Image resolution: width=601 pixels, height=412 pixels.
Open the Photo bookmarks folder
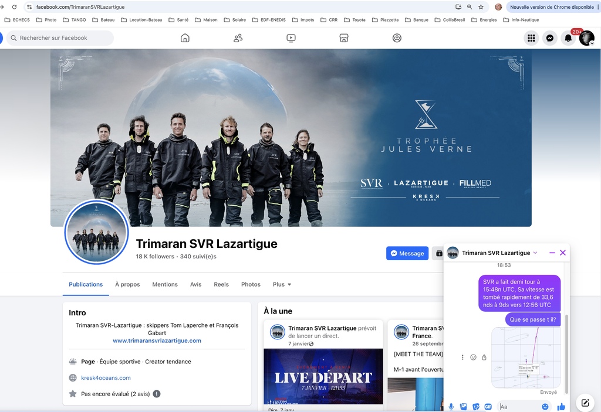pyautogui.click(x=46, y=20)
